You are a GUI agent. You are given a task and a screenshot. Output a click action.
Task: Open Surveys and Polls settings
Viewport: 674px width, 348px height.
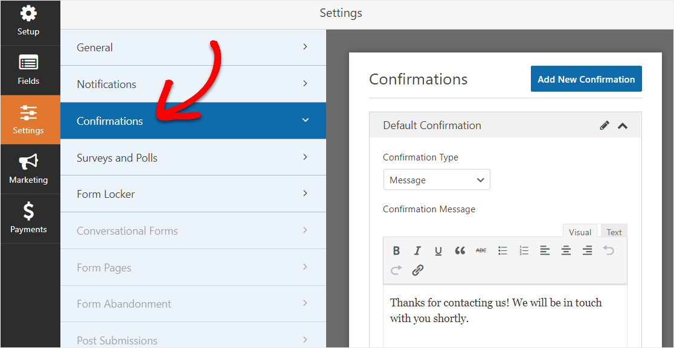[x=193, y=157]
